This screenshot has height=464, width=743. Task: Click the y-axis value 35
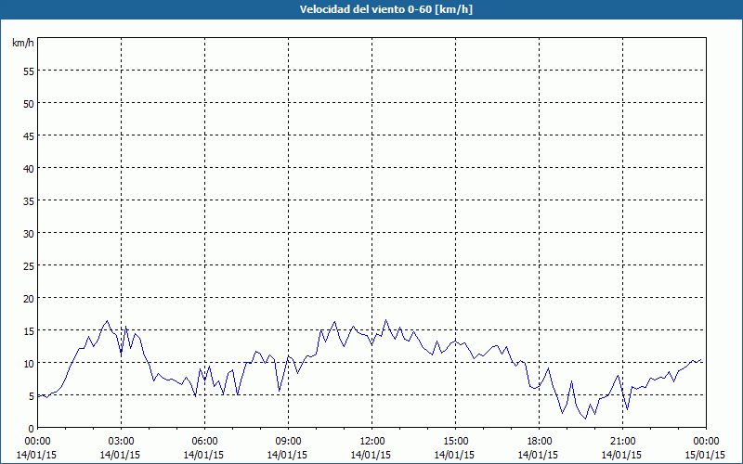(29, 200)
